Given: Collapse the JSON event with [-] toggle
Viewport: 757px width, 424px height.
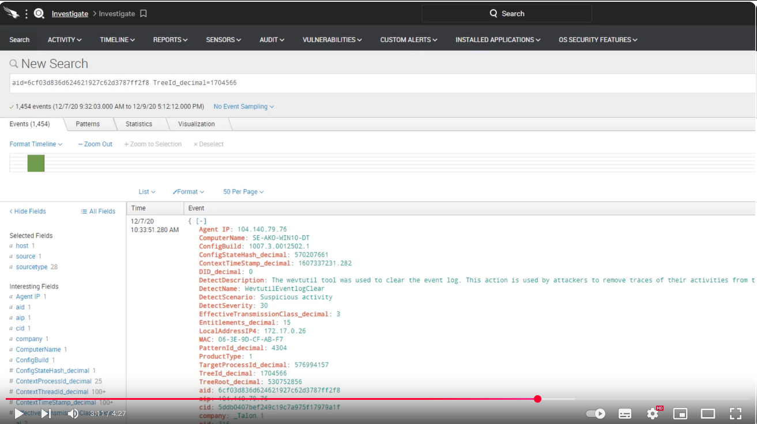Looking at the screenshot, I should click(x=201, y=221).
